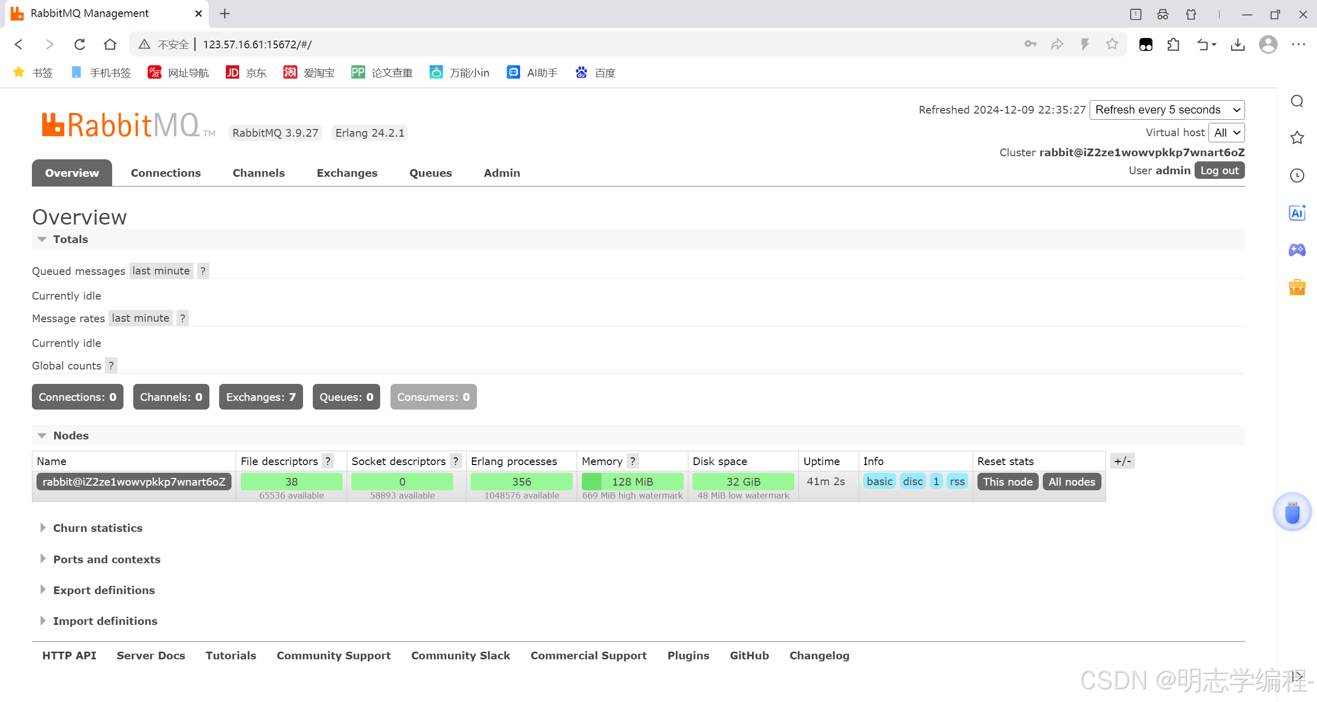1317x702 pixels.
Task: Reload the page with refresh icon
Action: 80,44
